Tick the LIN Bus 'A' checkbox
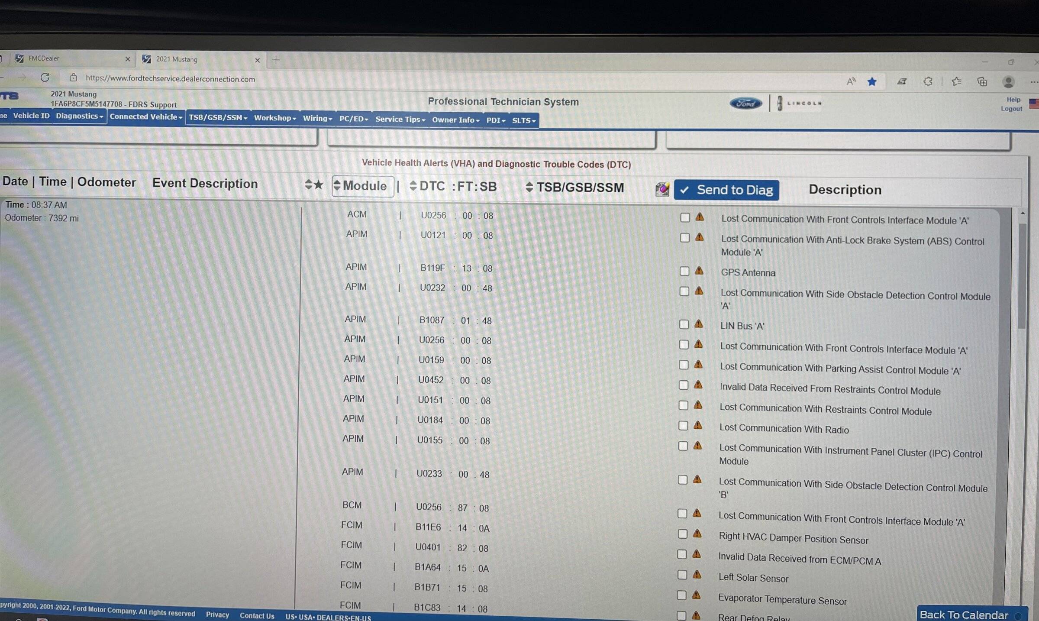This screenshot has width=1039, height=621. [684, 324]
